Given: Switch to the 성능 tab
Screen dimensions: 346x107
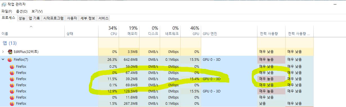Looking at the screenshot, I should pyautogui.click(x=22, y=18).
